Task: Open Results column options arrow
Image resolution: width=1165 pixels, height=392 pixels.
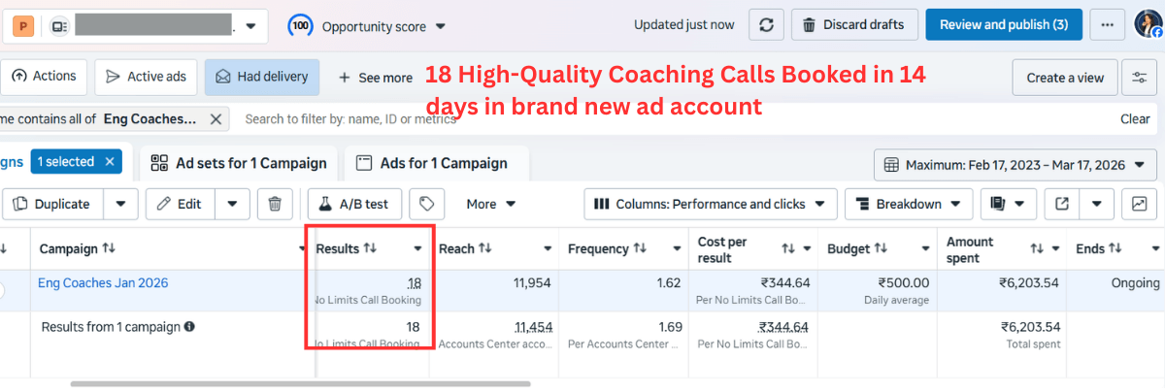Action: [418, 248]
